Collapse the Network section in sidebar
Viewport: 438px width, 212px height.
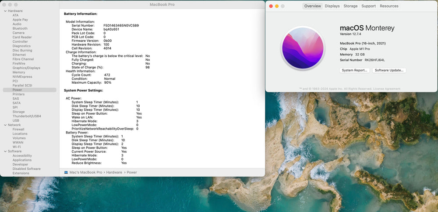tap(5, 125)
